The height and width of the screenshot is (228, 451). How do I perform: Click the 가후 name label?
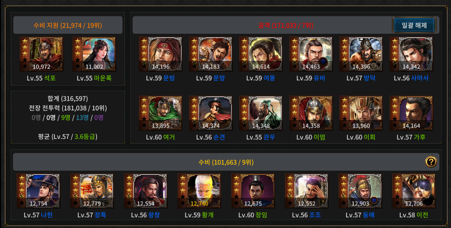click(420, 137)
